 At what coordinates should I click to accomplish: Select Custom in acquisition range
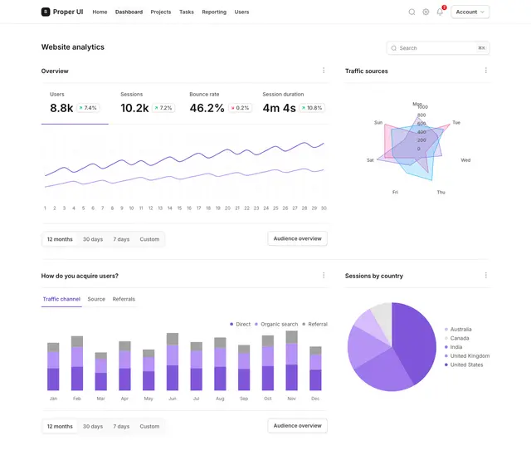click(149, 426)
